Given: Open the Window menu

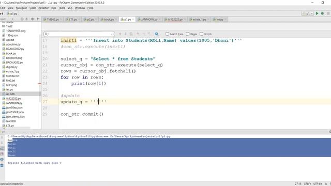Looking at the screenshot, I should point(80,8).
